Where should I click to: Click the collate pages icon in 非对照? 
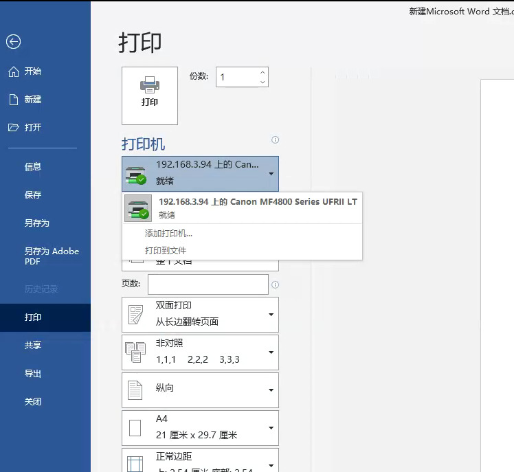[135, 352]
